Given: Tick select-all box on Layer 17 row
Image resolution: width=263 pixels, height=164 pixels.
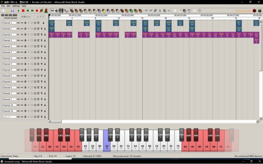Looking at the screenshot, I should (x=32, y=117).
